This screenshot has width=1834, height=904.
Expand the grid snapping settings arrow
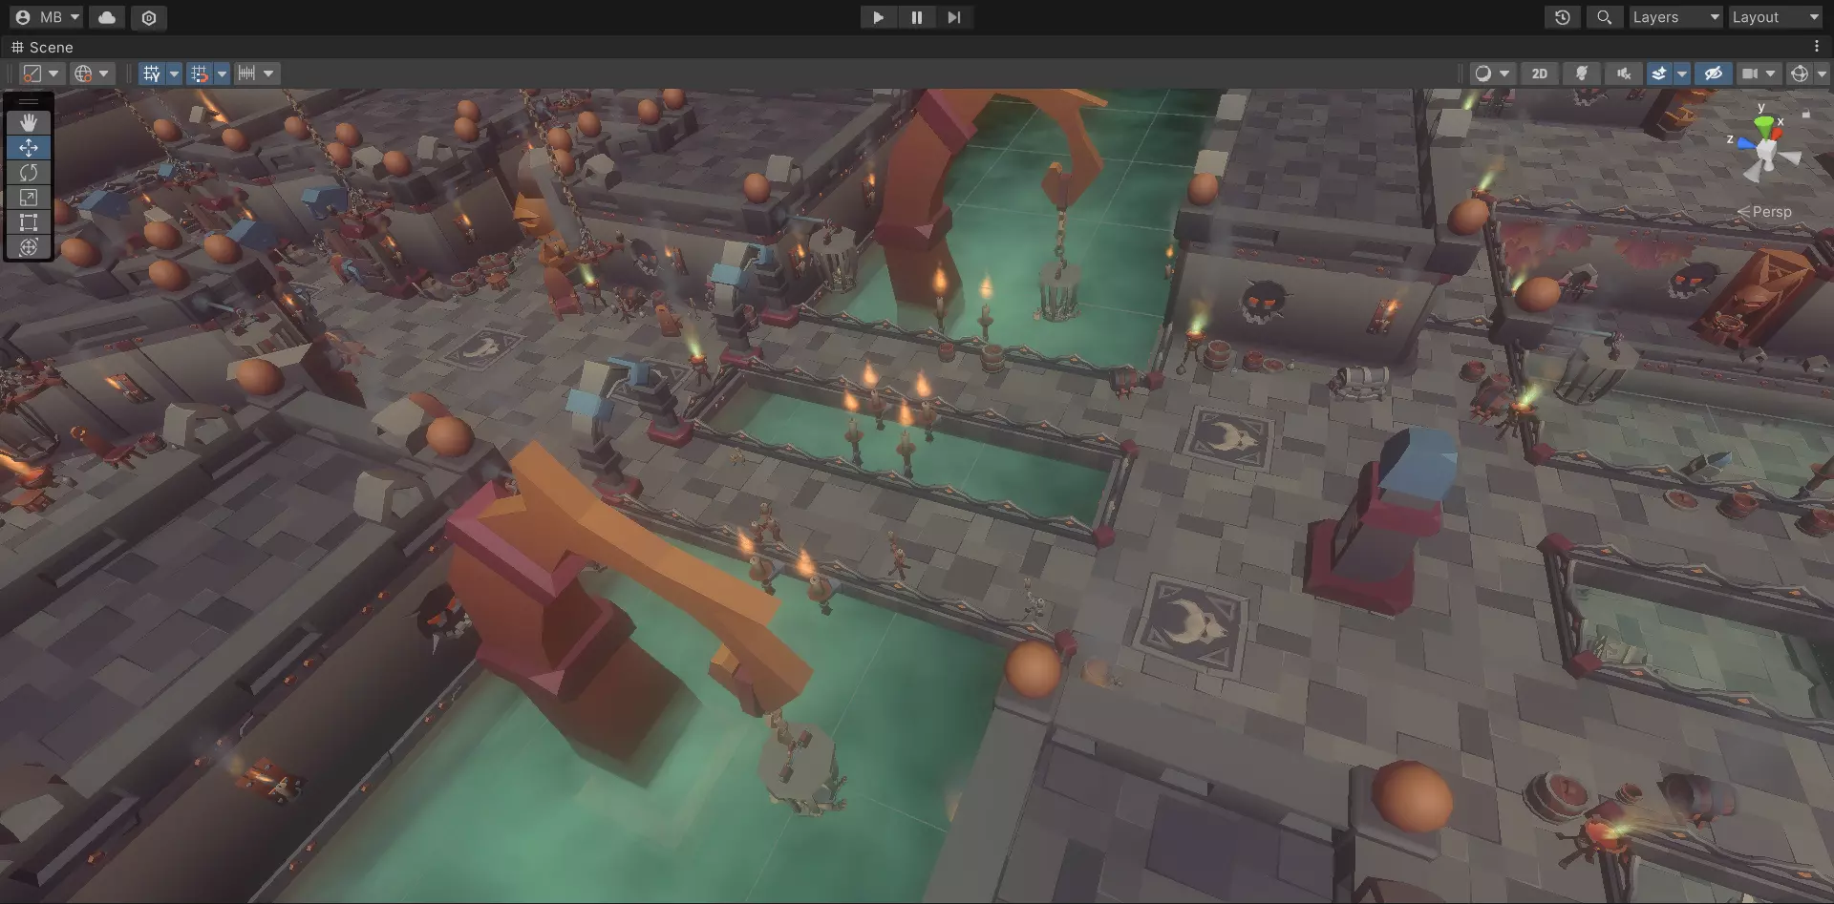point(222,74)
